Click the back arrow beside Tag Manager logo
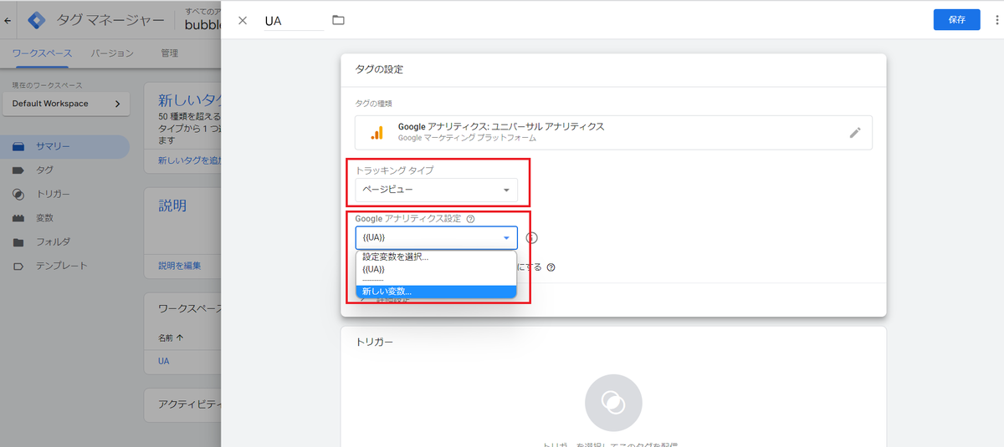Viewport: 1004px width, 447px height. [8, 19]
